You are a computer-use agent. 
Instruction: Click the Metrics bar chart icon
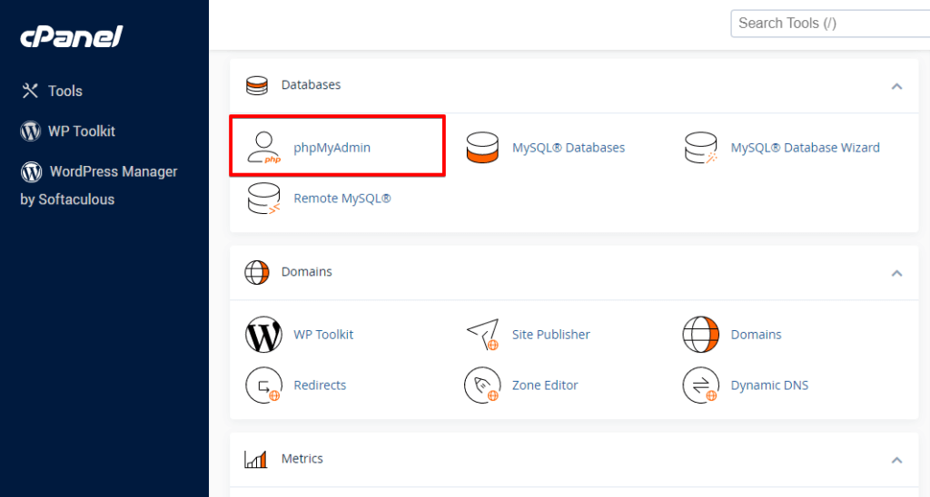(x=255, y=459)
